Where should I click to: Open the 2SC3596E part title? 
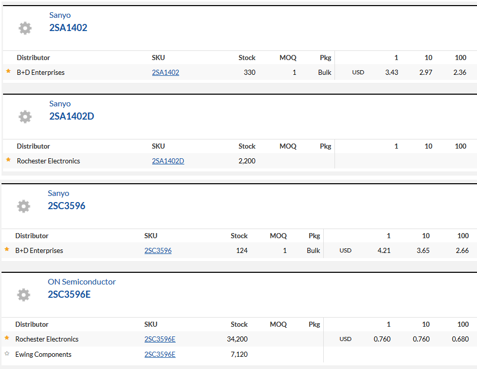(x=69, y=295)
